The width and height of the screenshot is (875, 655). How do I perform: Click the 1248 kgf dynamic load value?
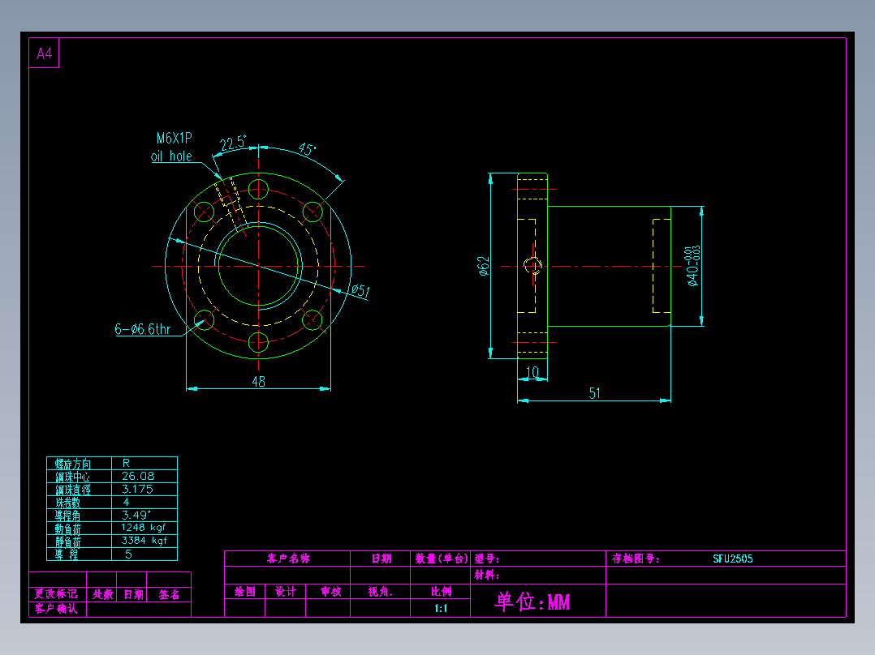coord(144,528)
